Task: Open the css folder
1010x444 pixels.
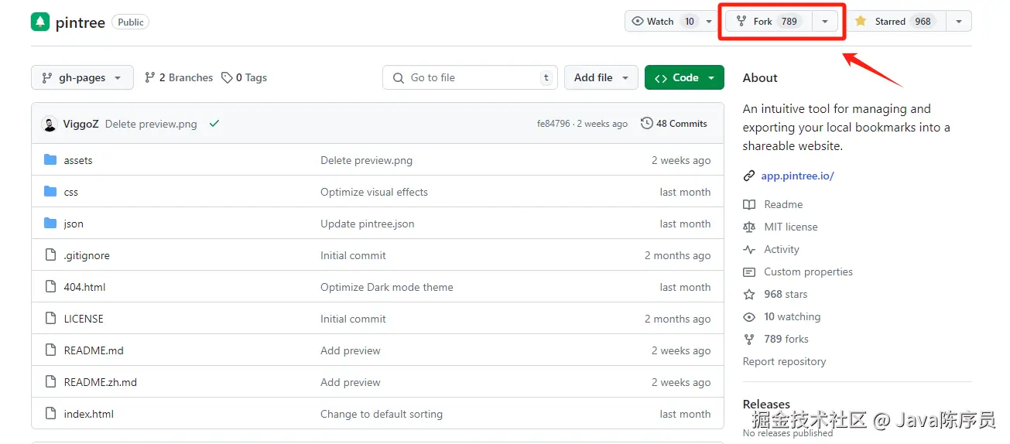Action: (71, 192)
